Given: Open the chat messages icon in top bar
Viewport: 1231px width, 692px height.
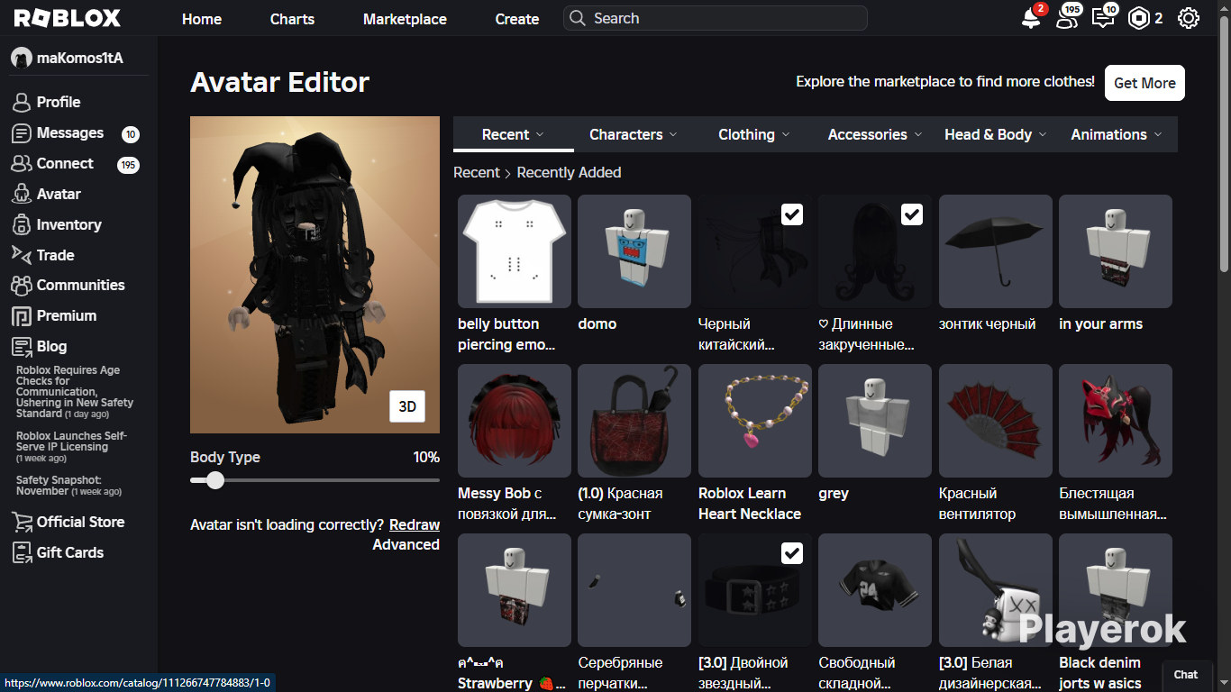Looking at the screenshot, I should pos(1103,18).
